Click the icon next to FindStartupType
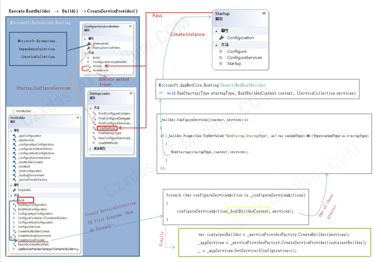Image resolution: width=376 pixels, height=262 pixels. click(94, 133)
